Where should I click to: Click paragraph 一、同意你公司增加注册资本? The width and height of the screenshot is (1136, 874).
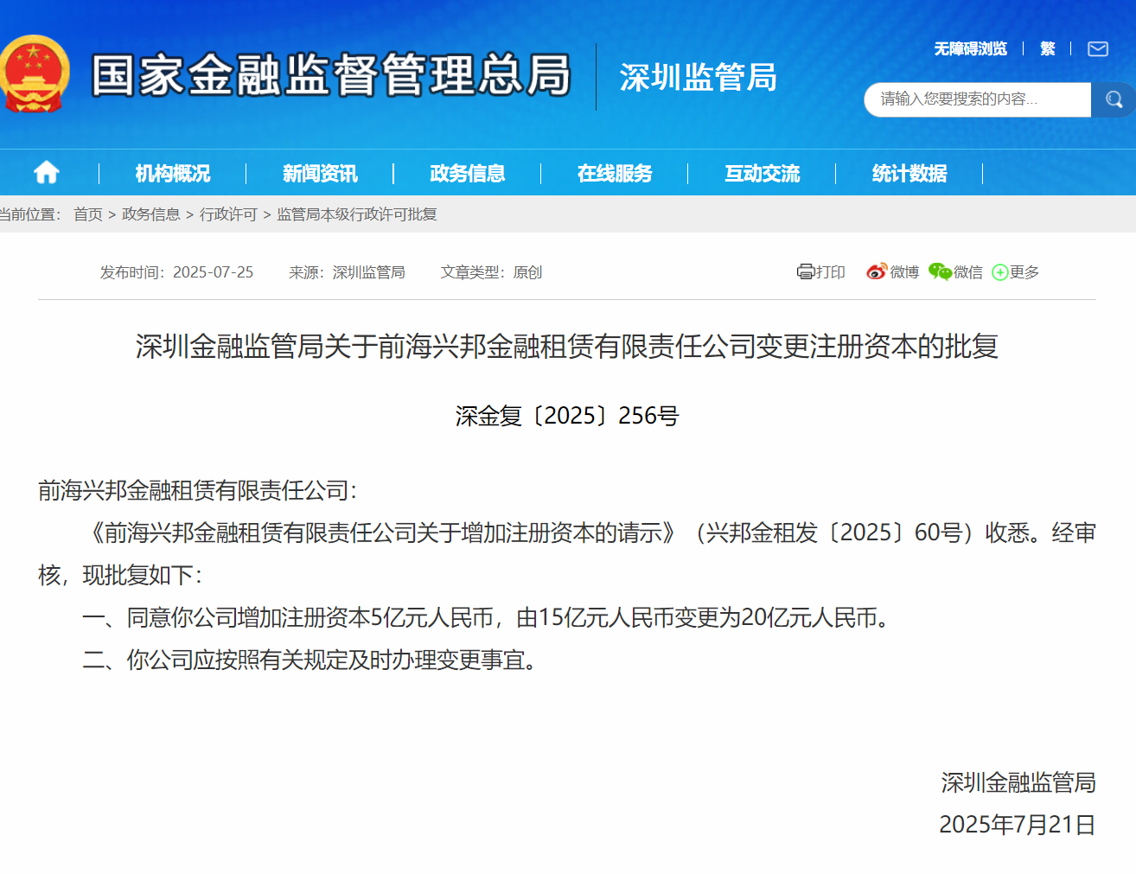coord(488,618)
